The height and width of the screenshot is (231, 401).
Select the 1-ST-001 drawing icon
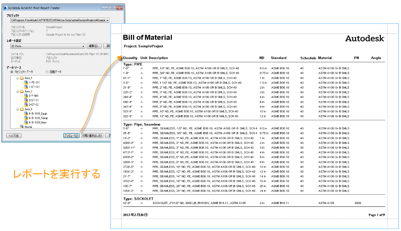tap(26, 87)
